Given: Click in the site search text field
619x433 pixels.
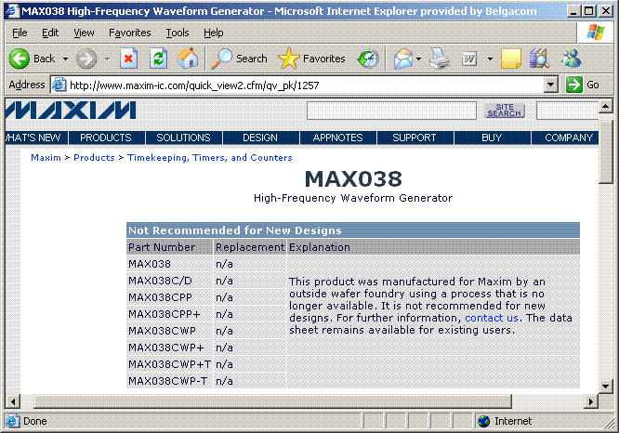Looking at the screenshot, I should coord(391,111).
